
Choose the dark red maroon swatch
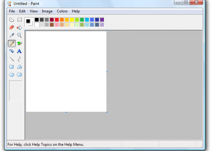pos(52,20)
